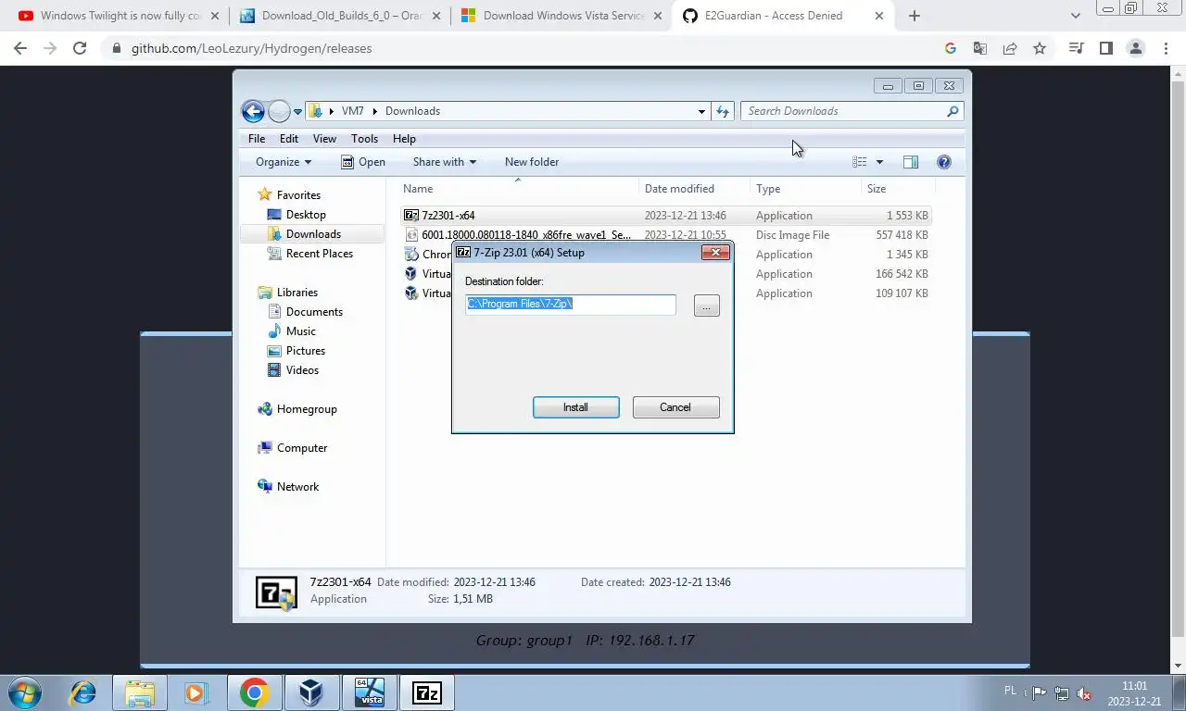This screenshot has width=1186, height=711.
Task: Open the Help menu
Action: click(404, 139)
